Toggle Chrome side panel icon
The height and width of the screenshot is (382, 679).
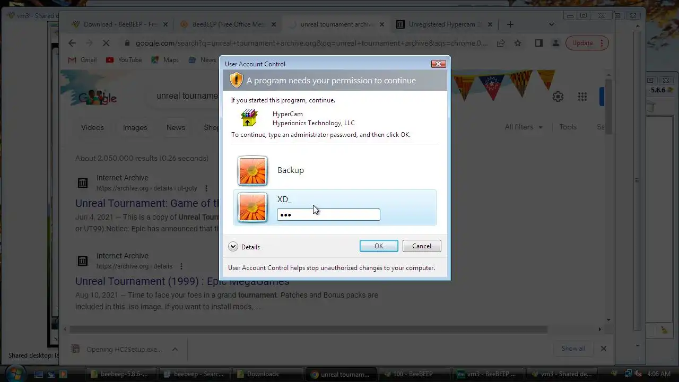[538, 43]
